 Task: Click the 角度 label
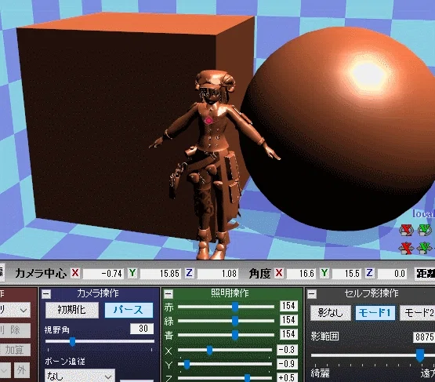pyautogui.click(x=259, y=274)
